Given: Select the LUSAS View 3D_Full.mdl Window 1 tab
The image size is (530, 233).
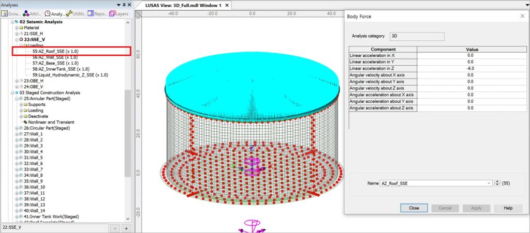Looking at the screenshot, I should (x=176, y=5).
